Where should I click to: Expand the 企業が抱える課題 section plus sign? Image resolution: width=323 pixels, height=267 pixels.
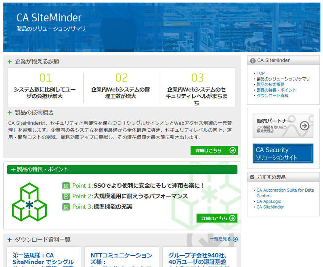[x=10, y=62]
